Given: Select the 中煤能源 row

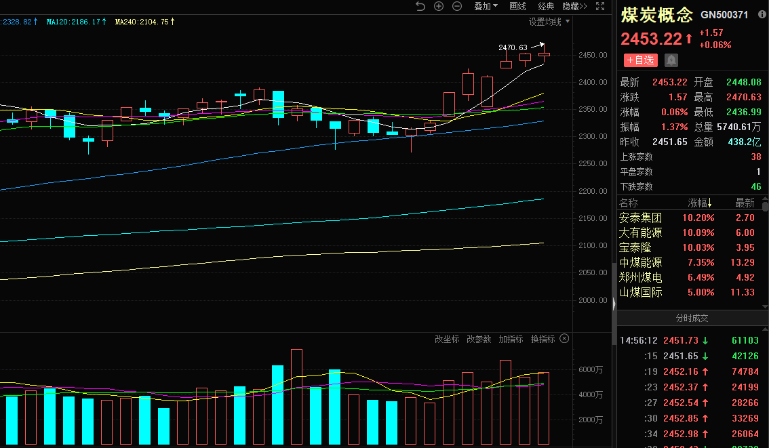Looking at the screenshot, I should [x=689, y=262].
